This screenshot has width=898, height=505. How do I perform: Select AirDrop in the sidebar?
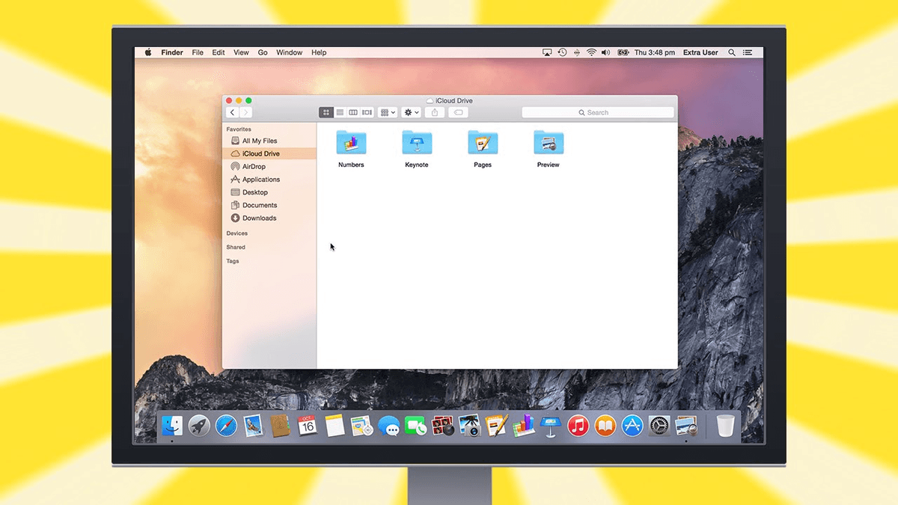(254, 166)
